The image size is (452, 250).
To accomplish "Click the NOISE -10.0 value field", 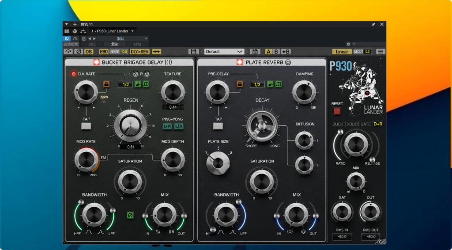I will pyautogui.click(x=119, y=52).
